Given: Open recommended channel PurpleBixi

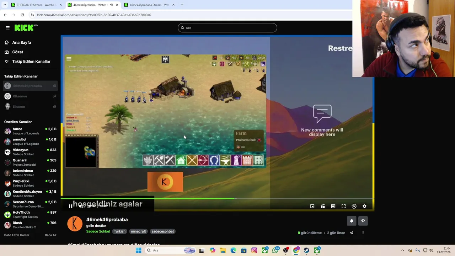Looking at the screenshot, I should tap(30, 183).
